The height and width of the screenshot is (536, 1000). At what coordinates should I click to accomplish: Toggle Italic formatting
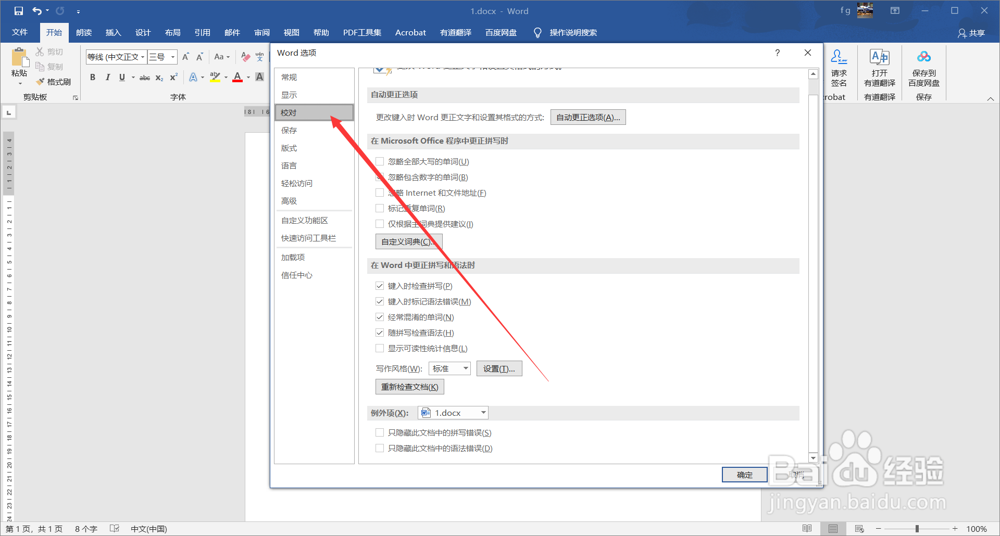(107, 77)
